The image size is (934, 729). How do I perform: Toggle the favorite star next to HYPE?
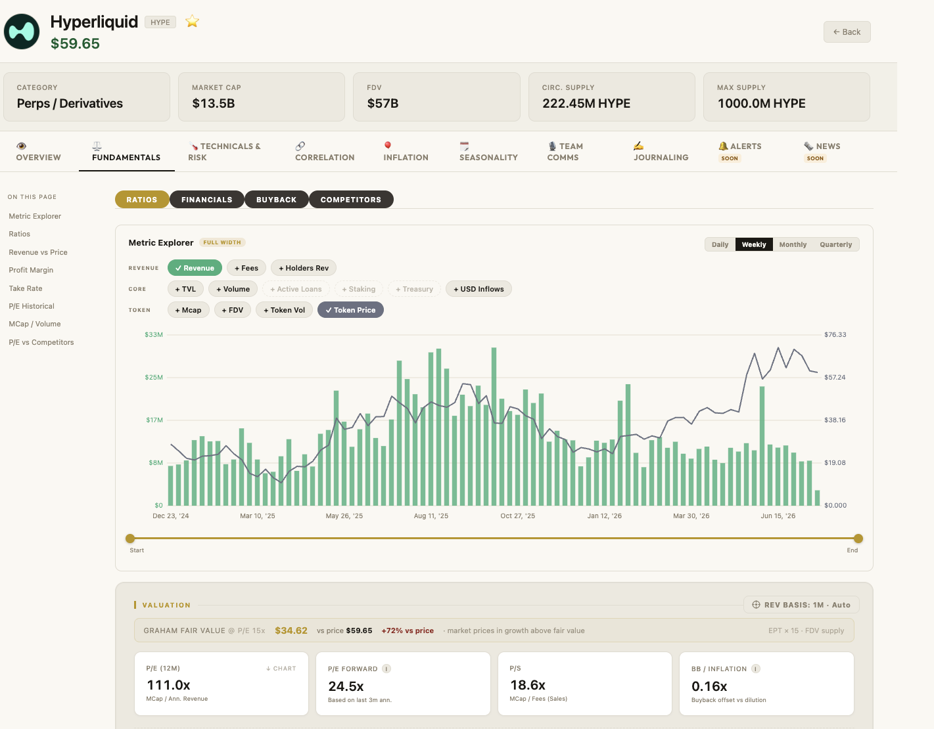point(192,22)
